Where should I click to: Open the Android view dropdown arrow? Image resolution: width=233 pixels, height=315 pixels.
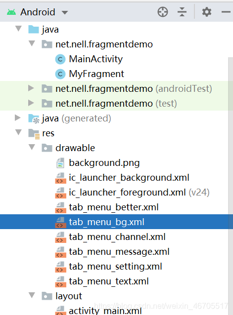[65, 13]
